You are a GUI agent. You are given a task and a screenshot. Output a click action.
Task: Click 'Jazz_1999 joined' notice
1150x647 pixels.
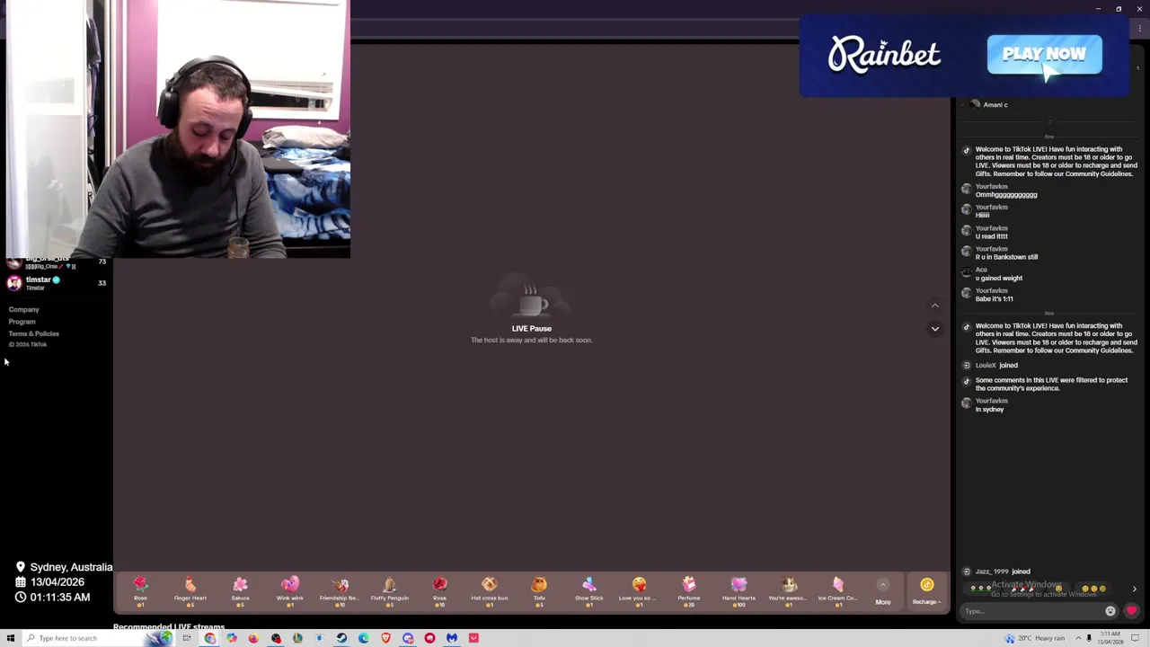1002,572
